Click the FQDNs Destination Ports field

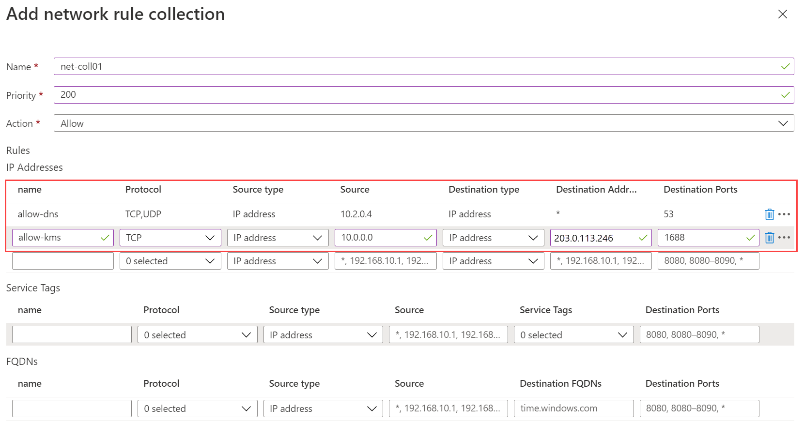(x=699, y=409)
